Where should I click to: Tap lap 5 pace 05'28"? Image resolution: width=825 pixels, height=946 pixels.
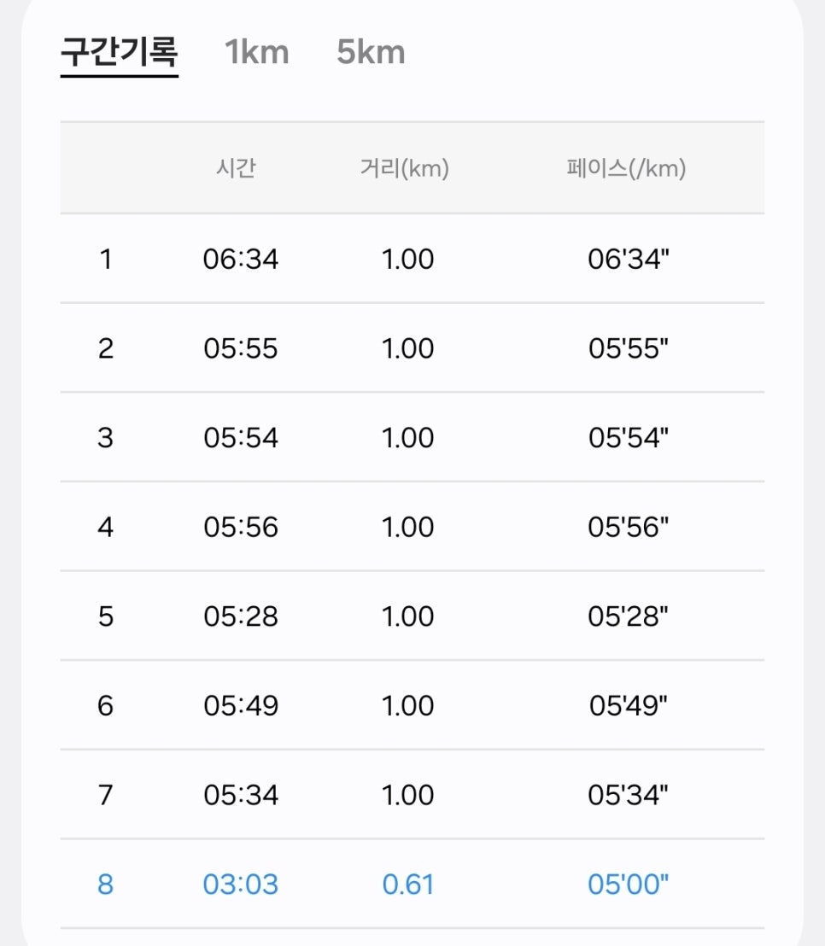tap(629, 616)
